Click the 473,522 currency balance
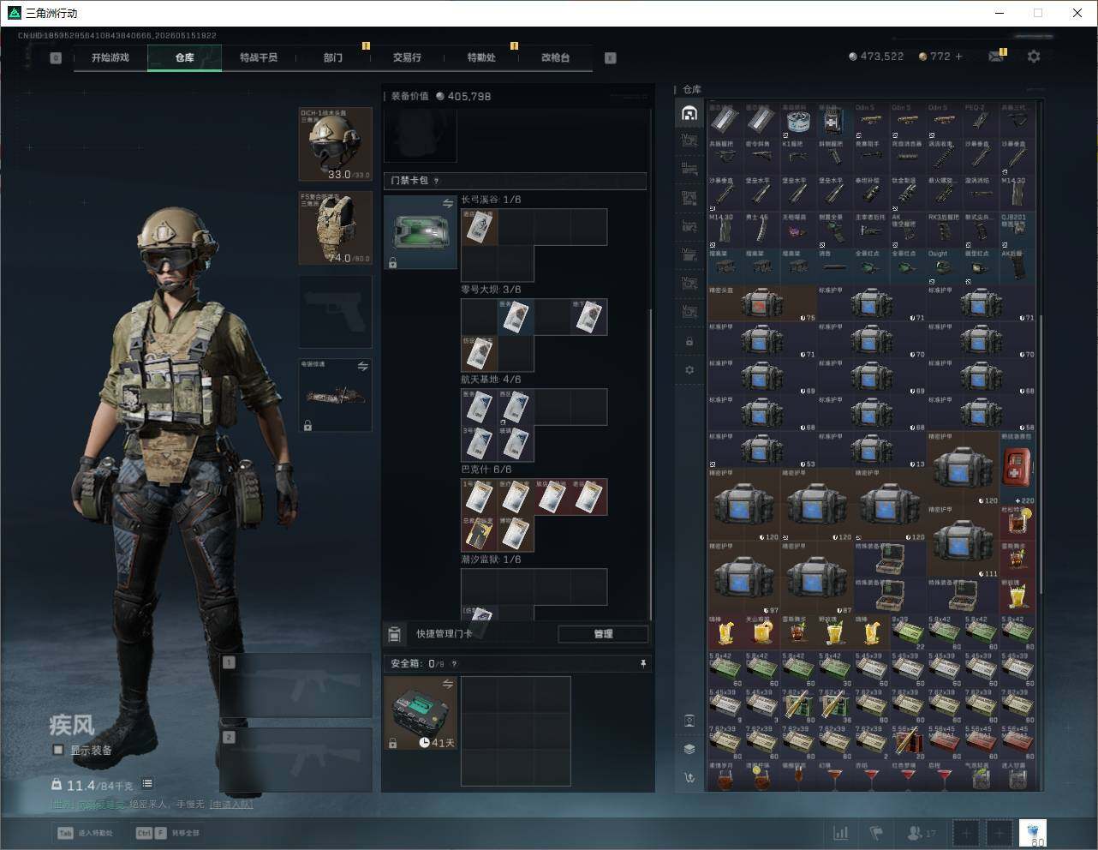1098x850 pixels. [876, 57]
